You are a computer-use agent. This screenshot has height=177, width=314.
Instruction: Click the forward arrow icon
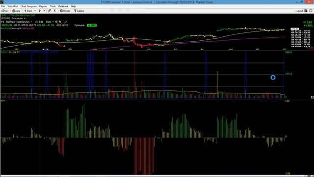pyautogui.click(x=40, y=11)
